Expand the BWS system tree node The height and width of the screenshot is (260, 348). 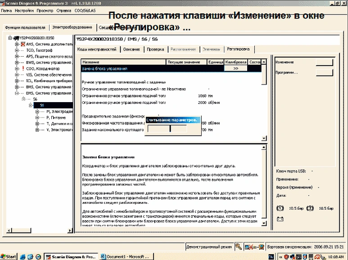pyautogui.click(x=16, y=63)
